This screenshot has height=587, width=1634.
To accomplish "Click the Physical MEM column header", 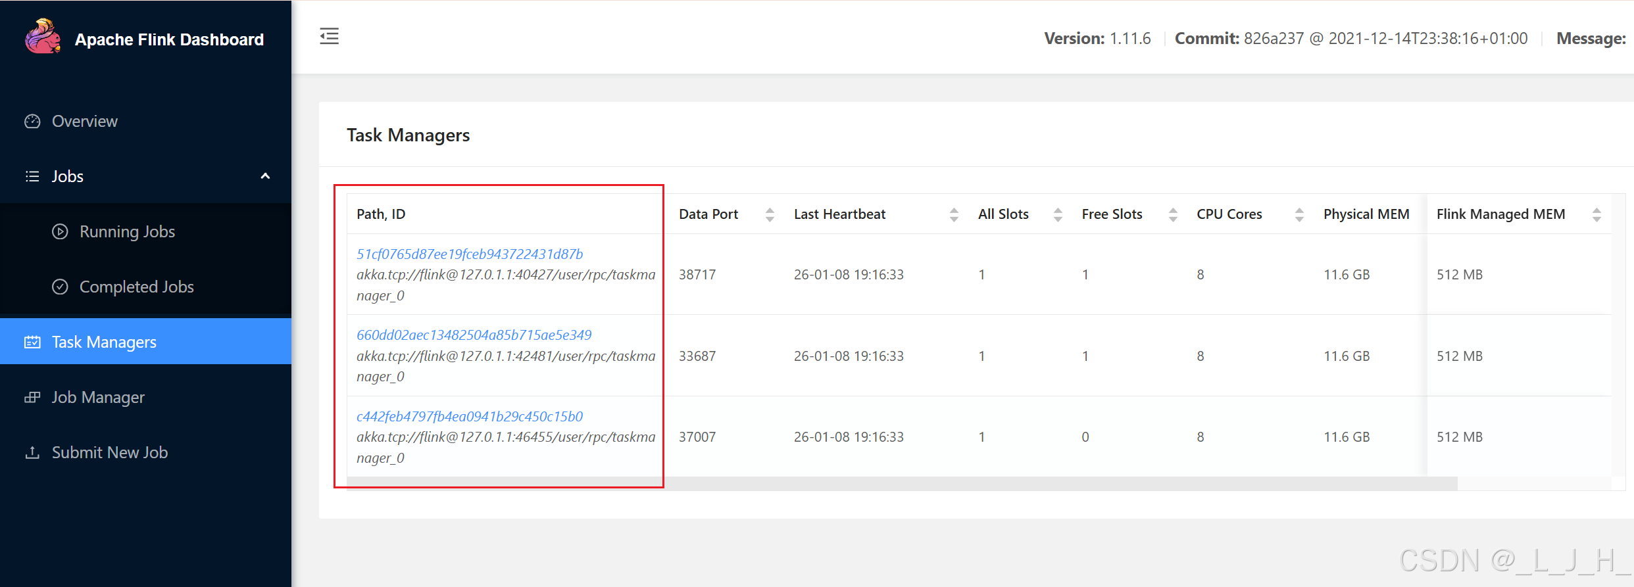I will (1366, 214).
